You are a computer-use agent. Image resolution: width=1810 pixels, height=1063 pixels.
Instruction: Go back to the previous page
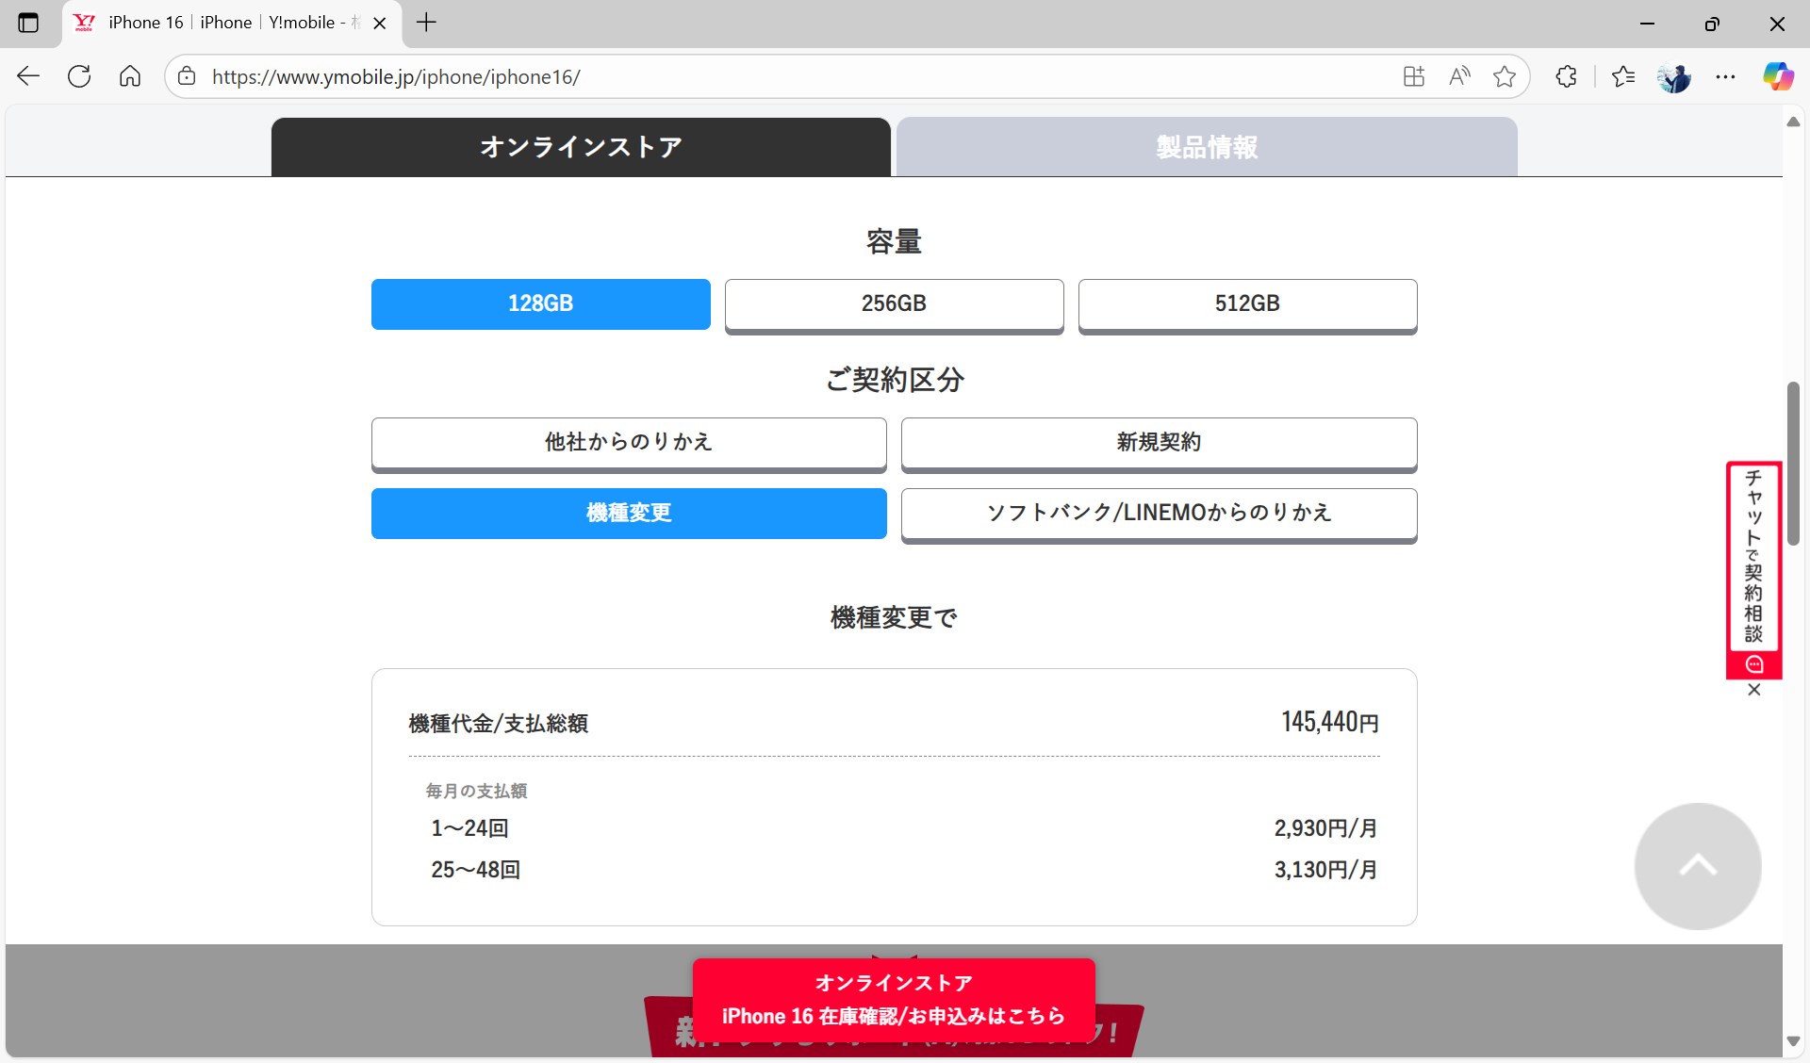point(28,76)
